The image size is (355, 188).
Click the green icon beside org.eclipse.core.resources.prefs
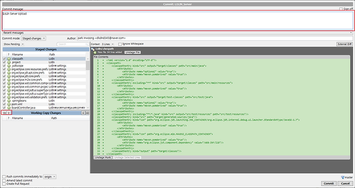(x=9, y=69)
